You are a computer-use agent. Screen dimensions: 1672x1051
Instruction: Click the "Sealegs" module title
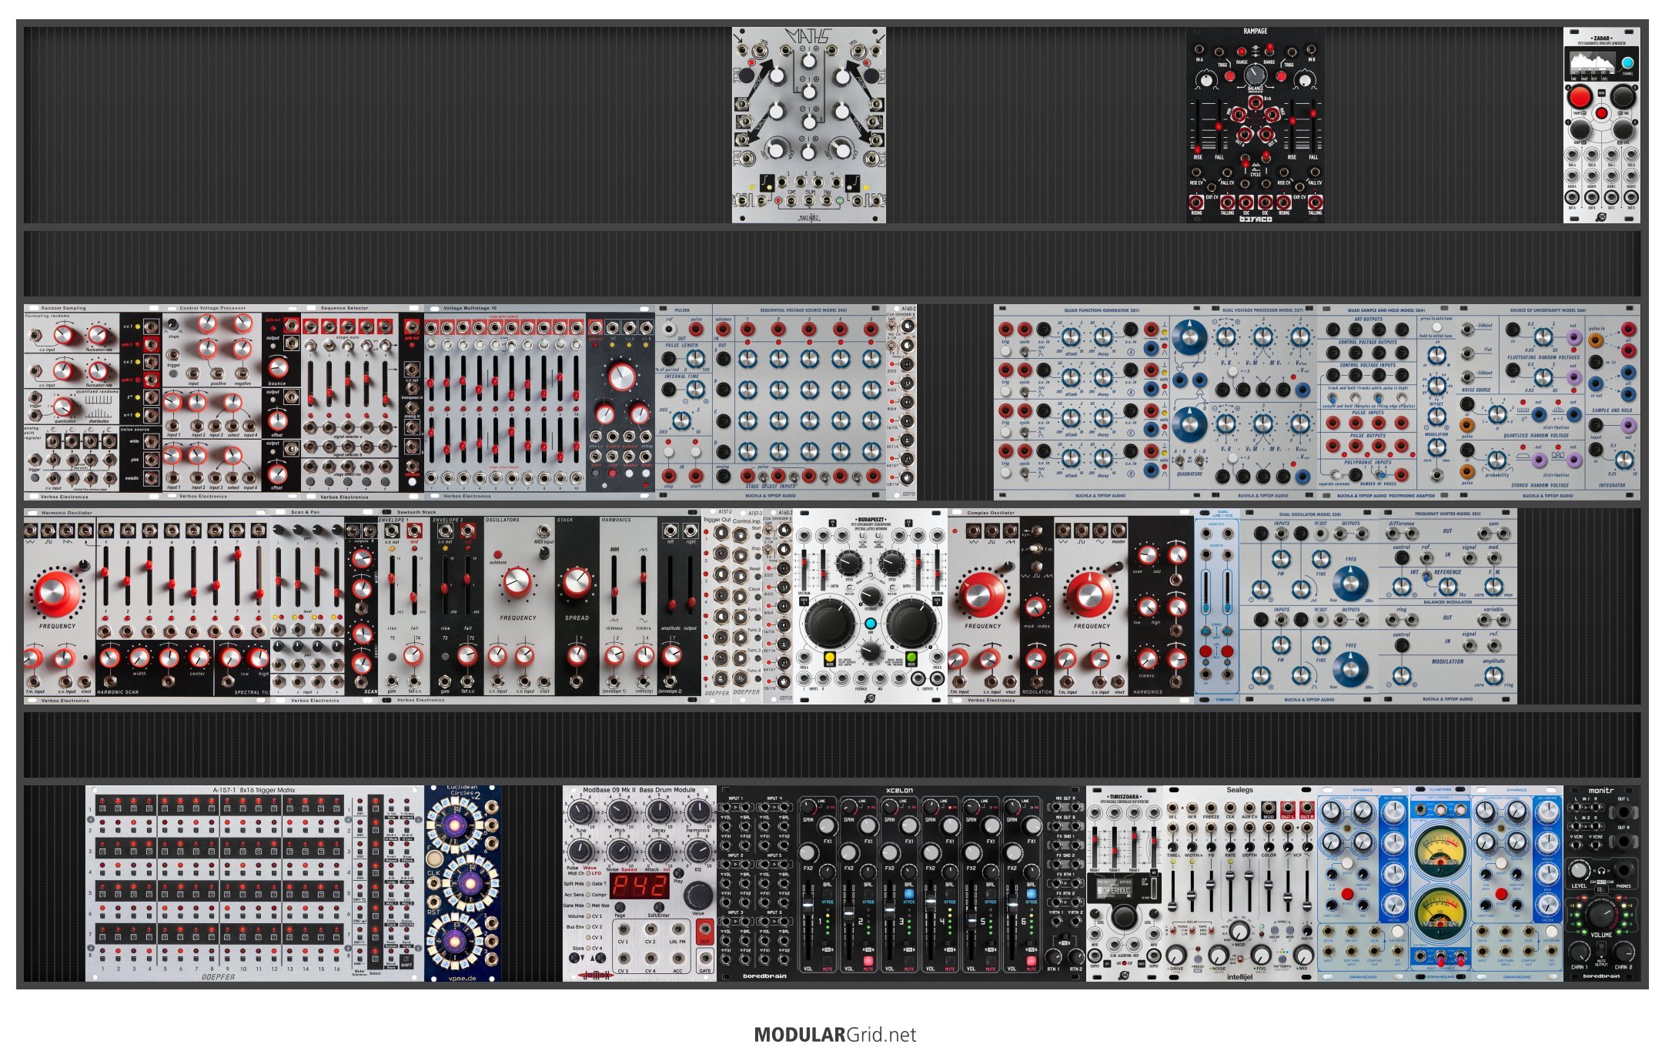pos(1239,790)
